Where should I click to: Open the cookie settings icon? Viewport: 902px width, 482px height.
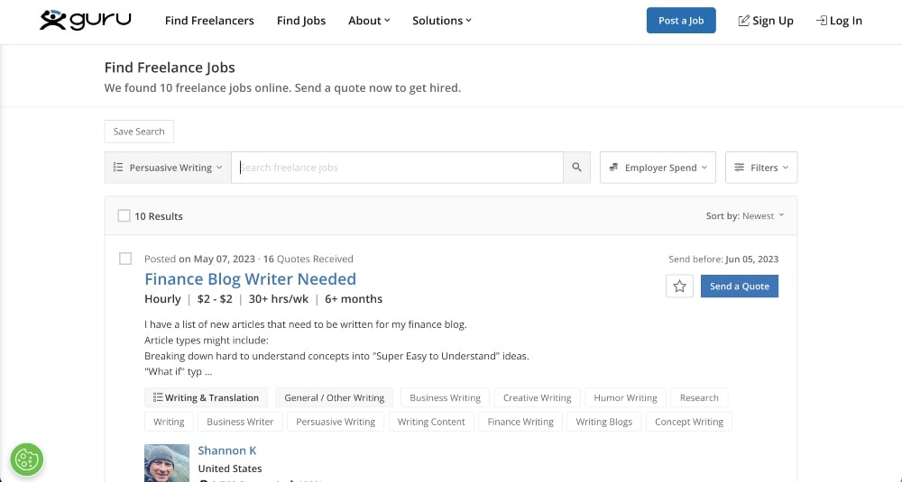pyautogui.click(x=27, y=459)
